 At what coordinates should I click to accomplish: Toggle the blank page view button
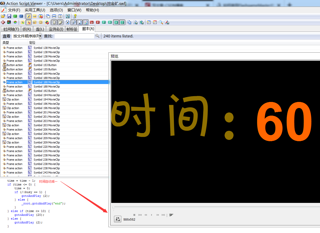coord(54,22)
